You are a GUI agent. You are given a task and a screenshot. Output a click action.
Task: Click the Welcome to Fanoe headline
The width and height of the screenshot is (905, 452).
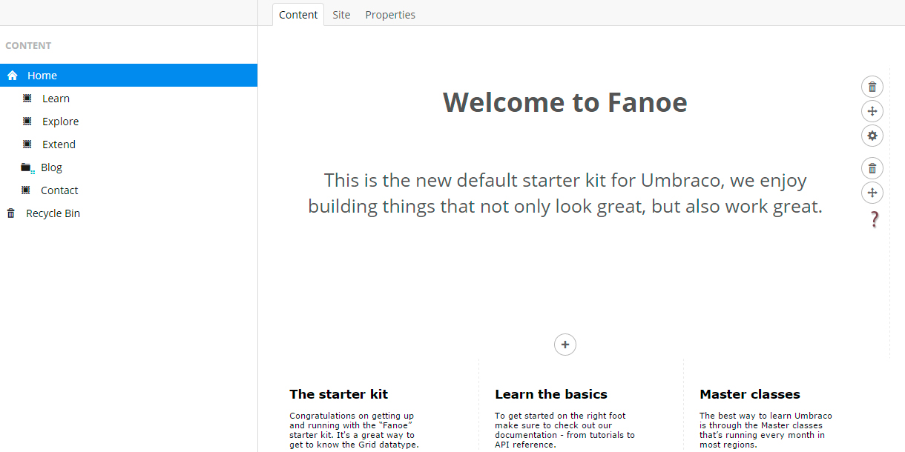coord(565,102)
